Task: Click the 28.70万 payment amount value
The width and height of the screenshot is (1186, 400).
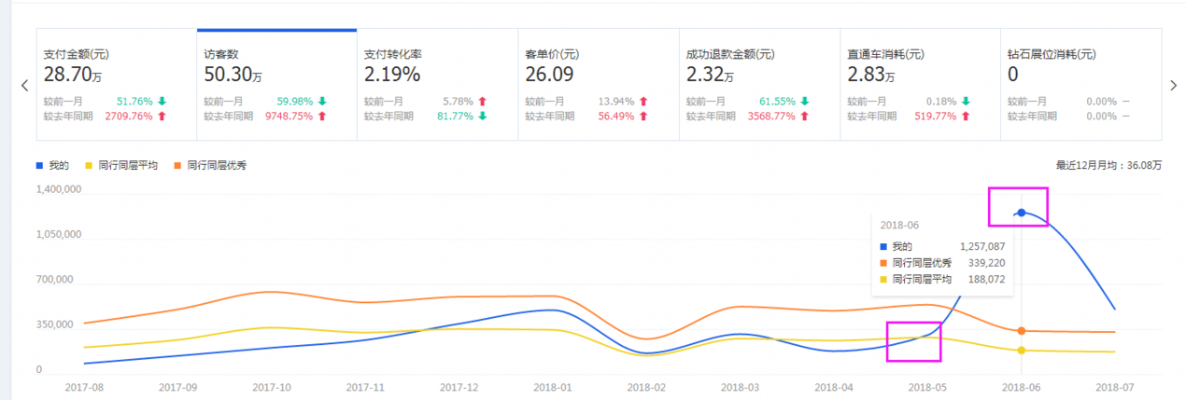Action: tap(75, 75)
